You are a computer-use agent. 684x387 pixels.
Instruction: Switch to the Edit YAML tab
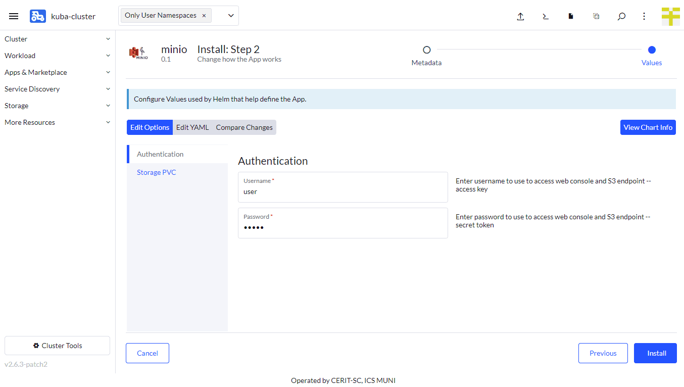pos(192,127)
